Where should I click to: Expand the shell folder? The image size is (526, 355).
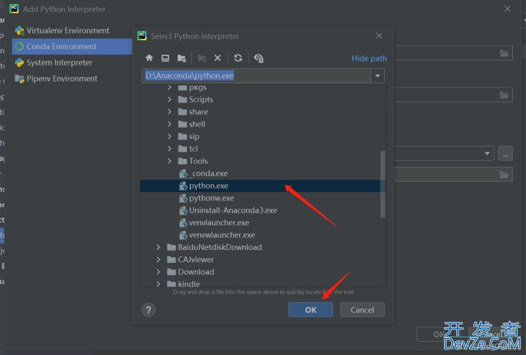tap(169, 124)
